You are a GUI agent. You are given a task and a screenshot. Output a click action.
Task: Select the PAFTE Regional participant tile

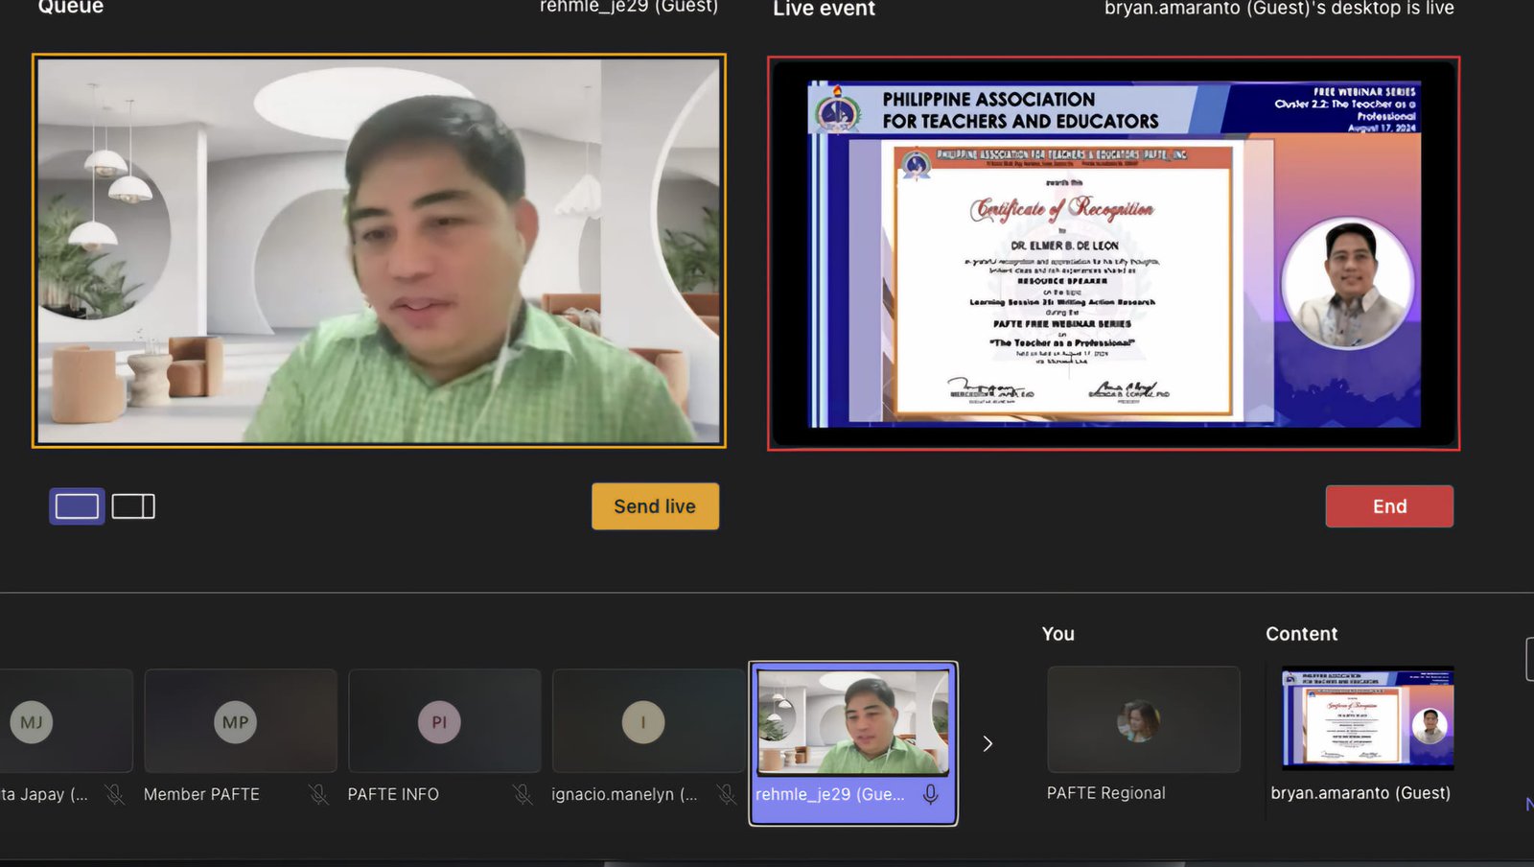pos(1144,720)
